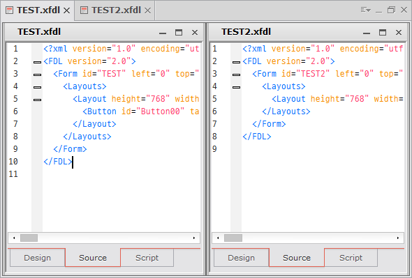Viewport: 412px width, 278px height.
Task: Switch TEST.xfdl to Design view
Action: pyautogui.click(x=37, y=258)
